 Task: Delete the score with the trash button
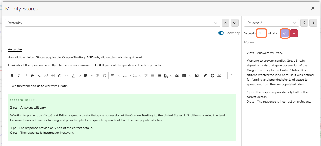(294, 33)
